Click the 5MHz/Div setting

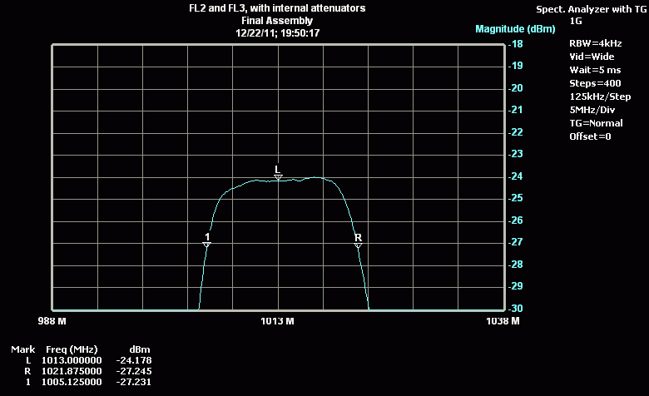(x=592, y=110)
